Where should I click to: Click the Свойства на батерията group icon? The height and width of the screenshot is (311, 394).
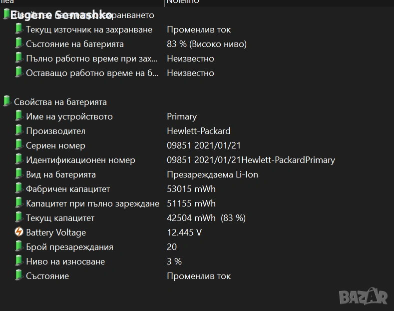click(x=7, y=101)
